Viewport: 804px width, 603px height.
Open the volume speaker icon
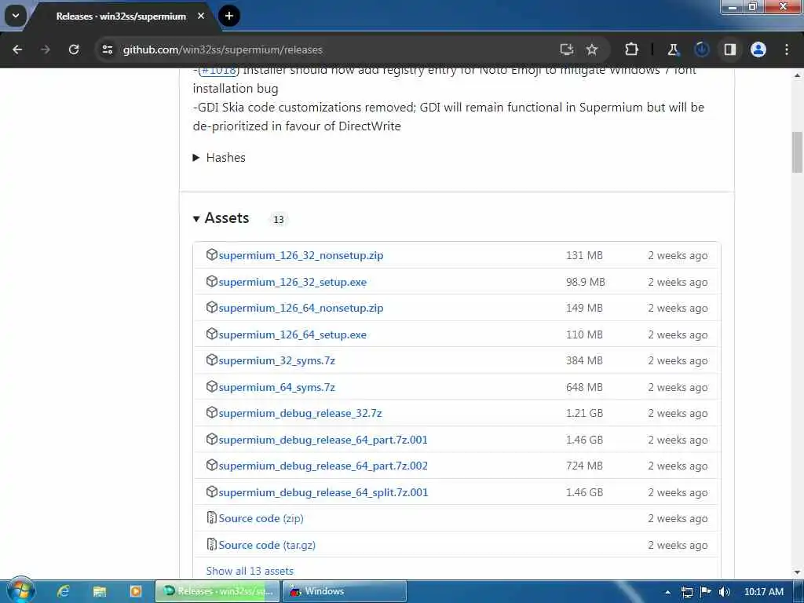tap(725, 592)
